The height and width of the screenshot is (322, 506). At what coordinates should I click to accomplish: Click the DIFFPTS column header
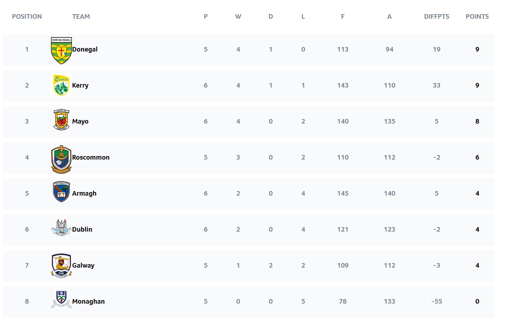pyautogui.click(x=436, y=17)
